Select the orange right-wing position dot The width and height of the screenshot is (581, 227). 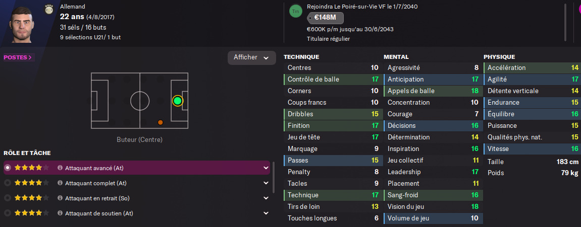point(160,122)
